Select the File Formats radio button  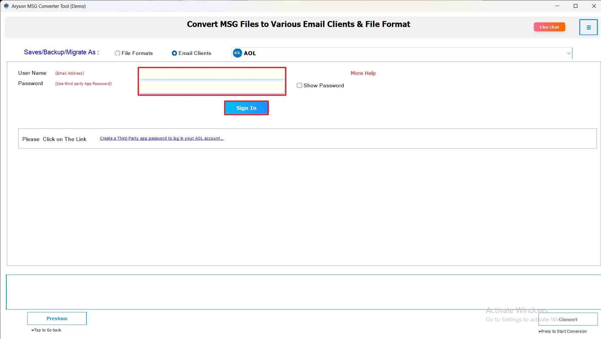coord(118,53)
